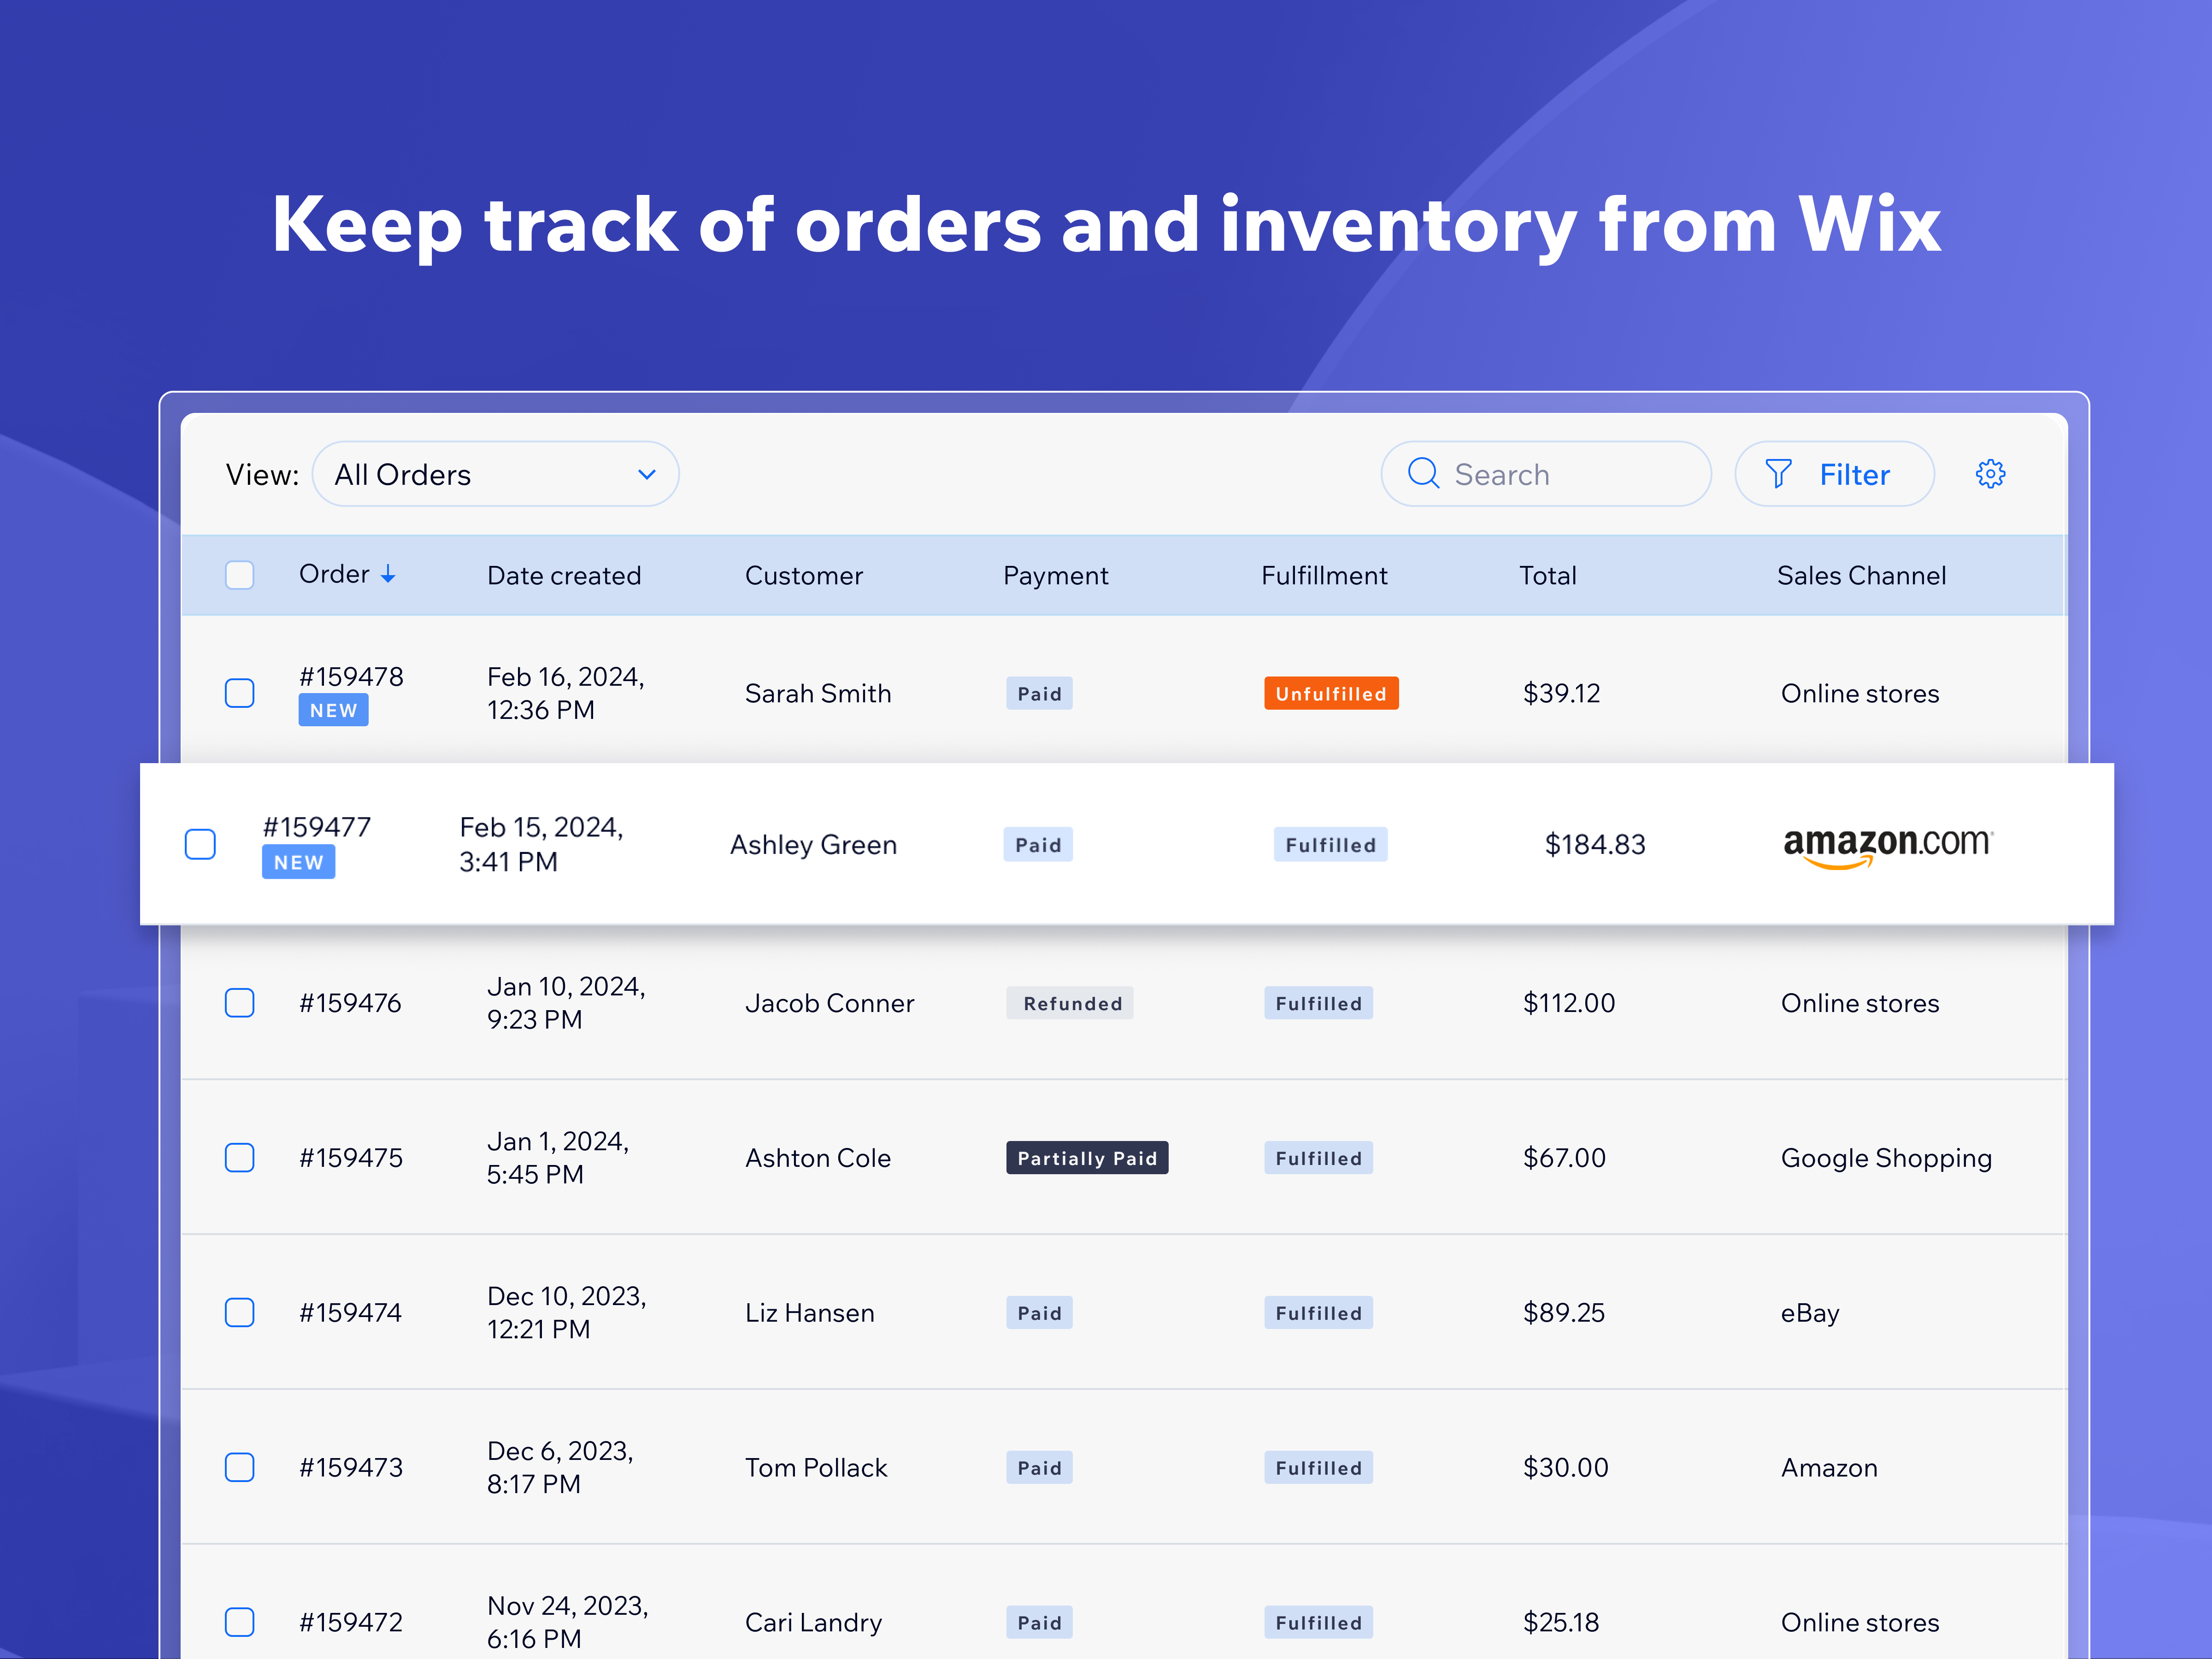This screenshot has width=2212, height=1659.
Task: Click the $112.00 total amount
Action: pos(1569,1003)
